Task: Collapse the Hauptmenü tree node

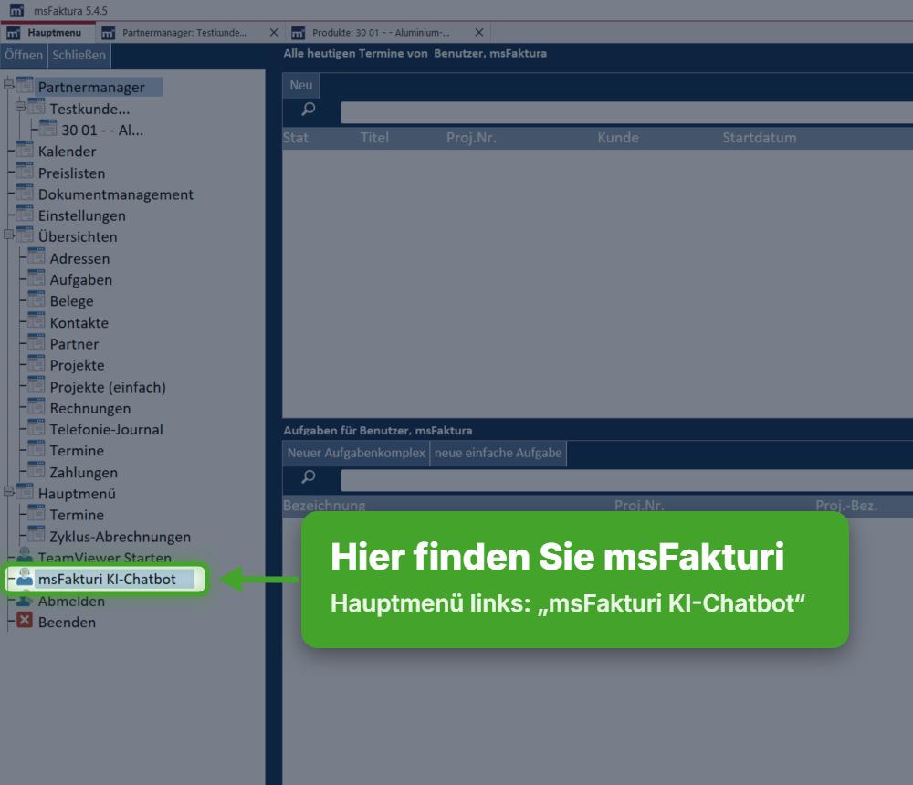Action: [x=9, y=491]
